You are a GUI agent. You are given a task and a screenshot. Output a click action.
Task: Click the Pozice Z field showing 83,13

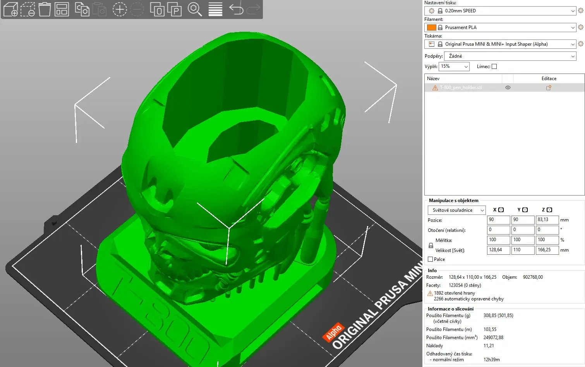click(x=547, y=220)
